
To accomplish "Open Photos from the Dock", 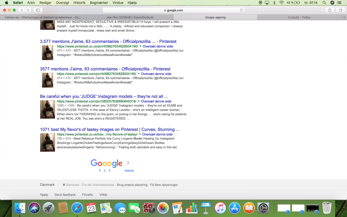I will [x=163, y=208].
